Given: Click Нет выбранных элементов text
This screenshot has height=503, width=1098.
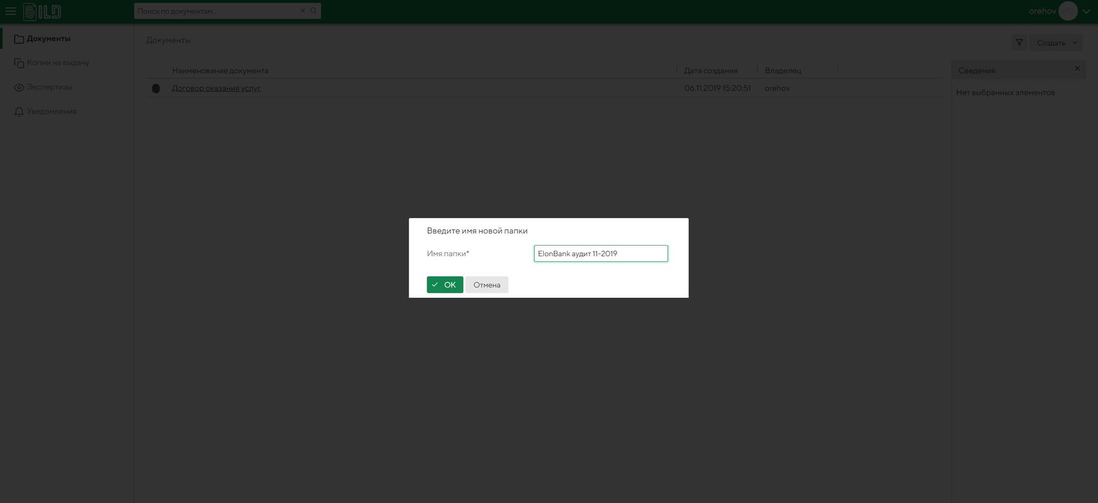Looking at the screenshot, I should click(x=1005, y=93).
